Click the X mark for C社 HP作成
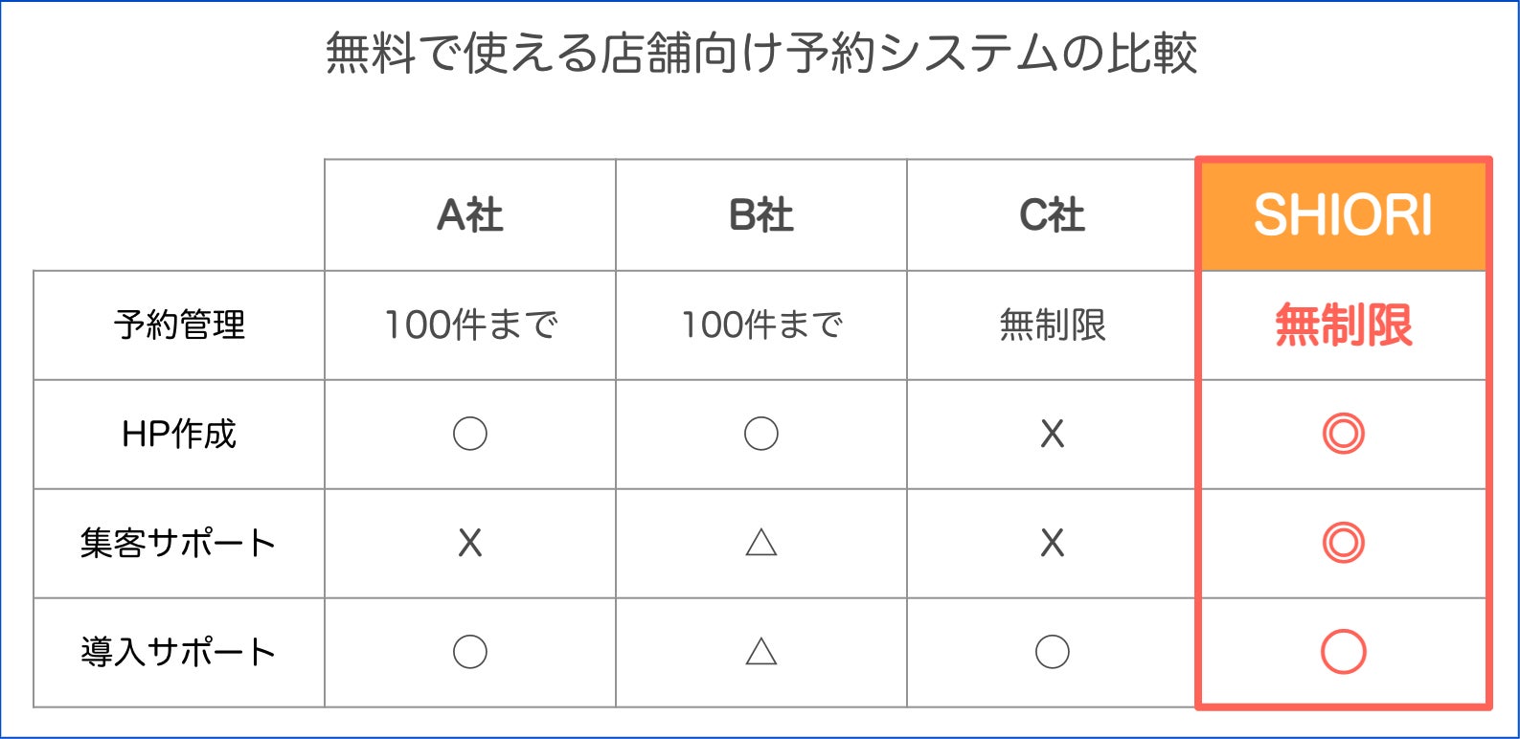 pyautogui.click(x=1052, y=434)
